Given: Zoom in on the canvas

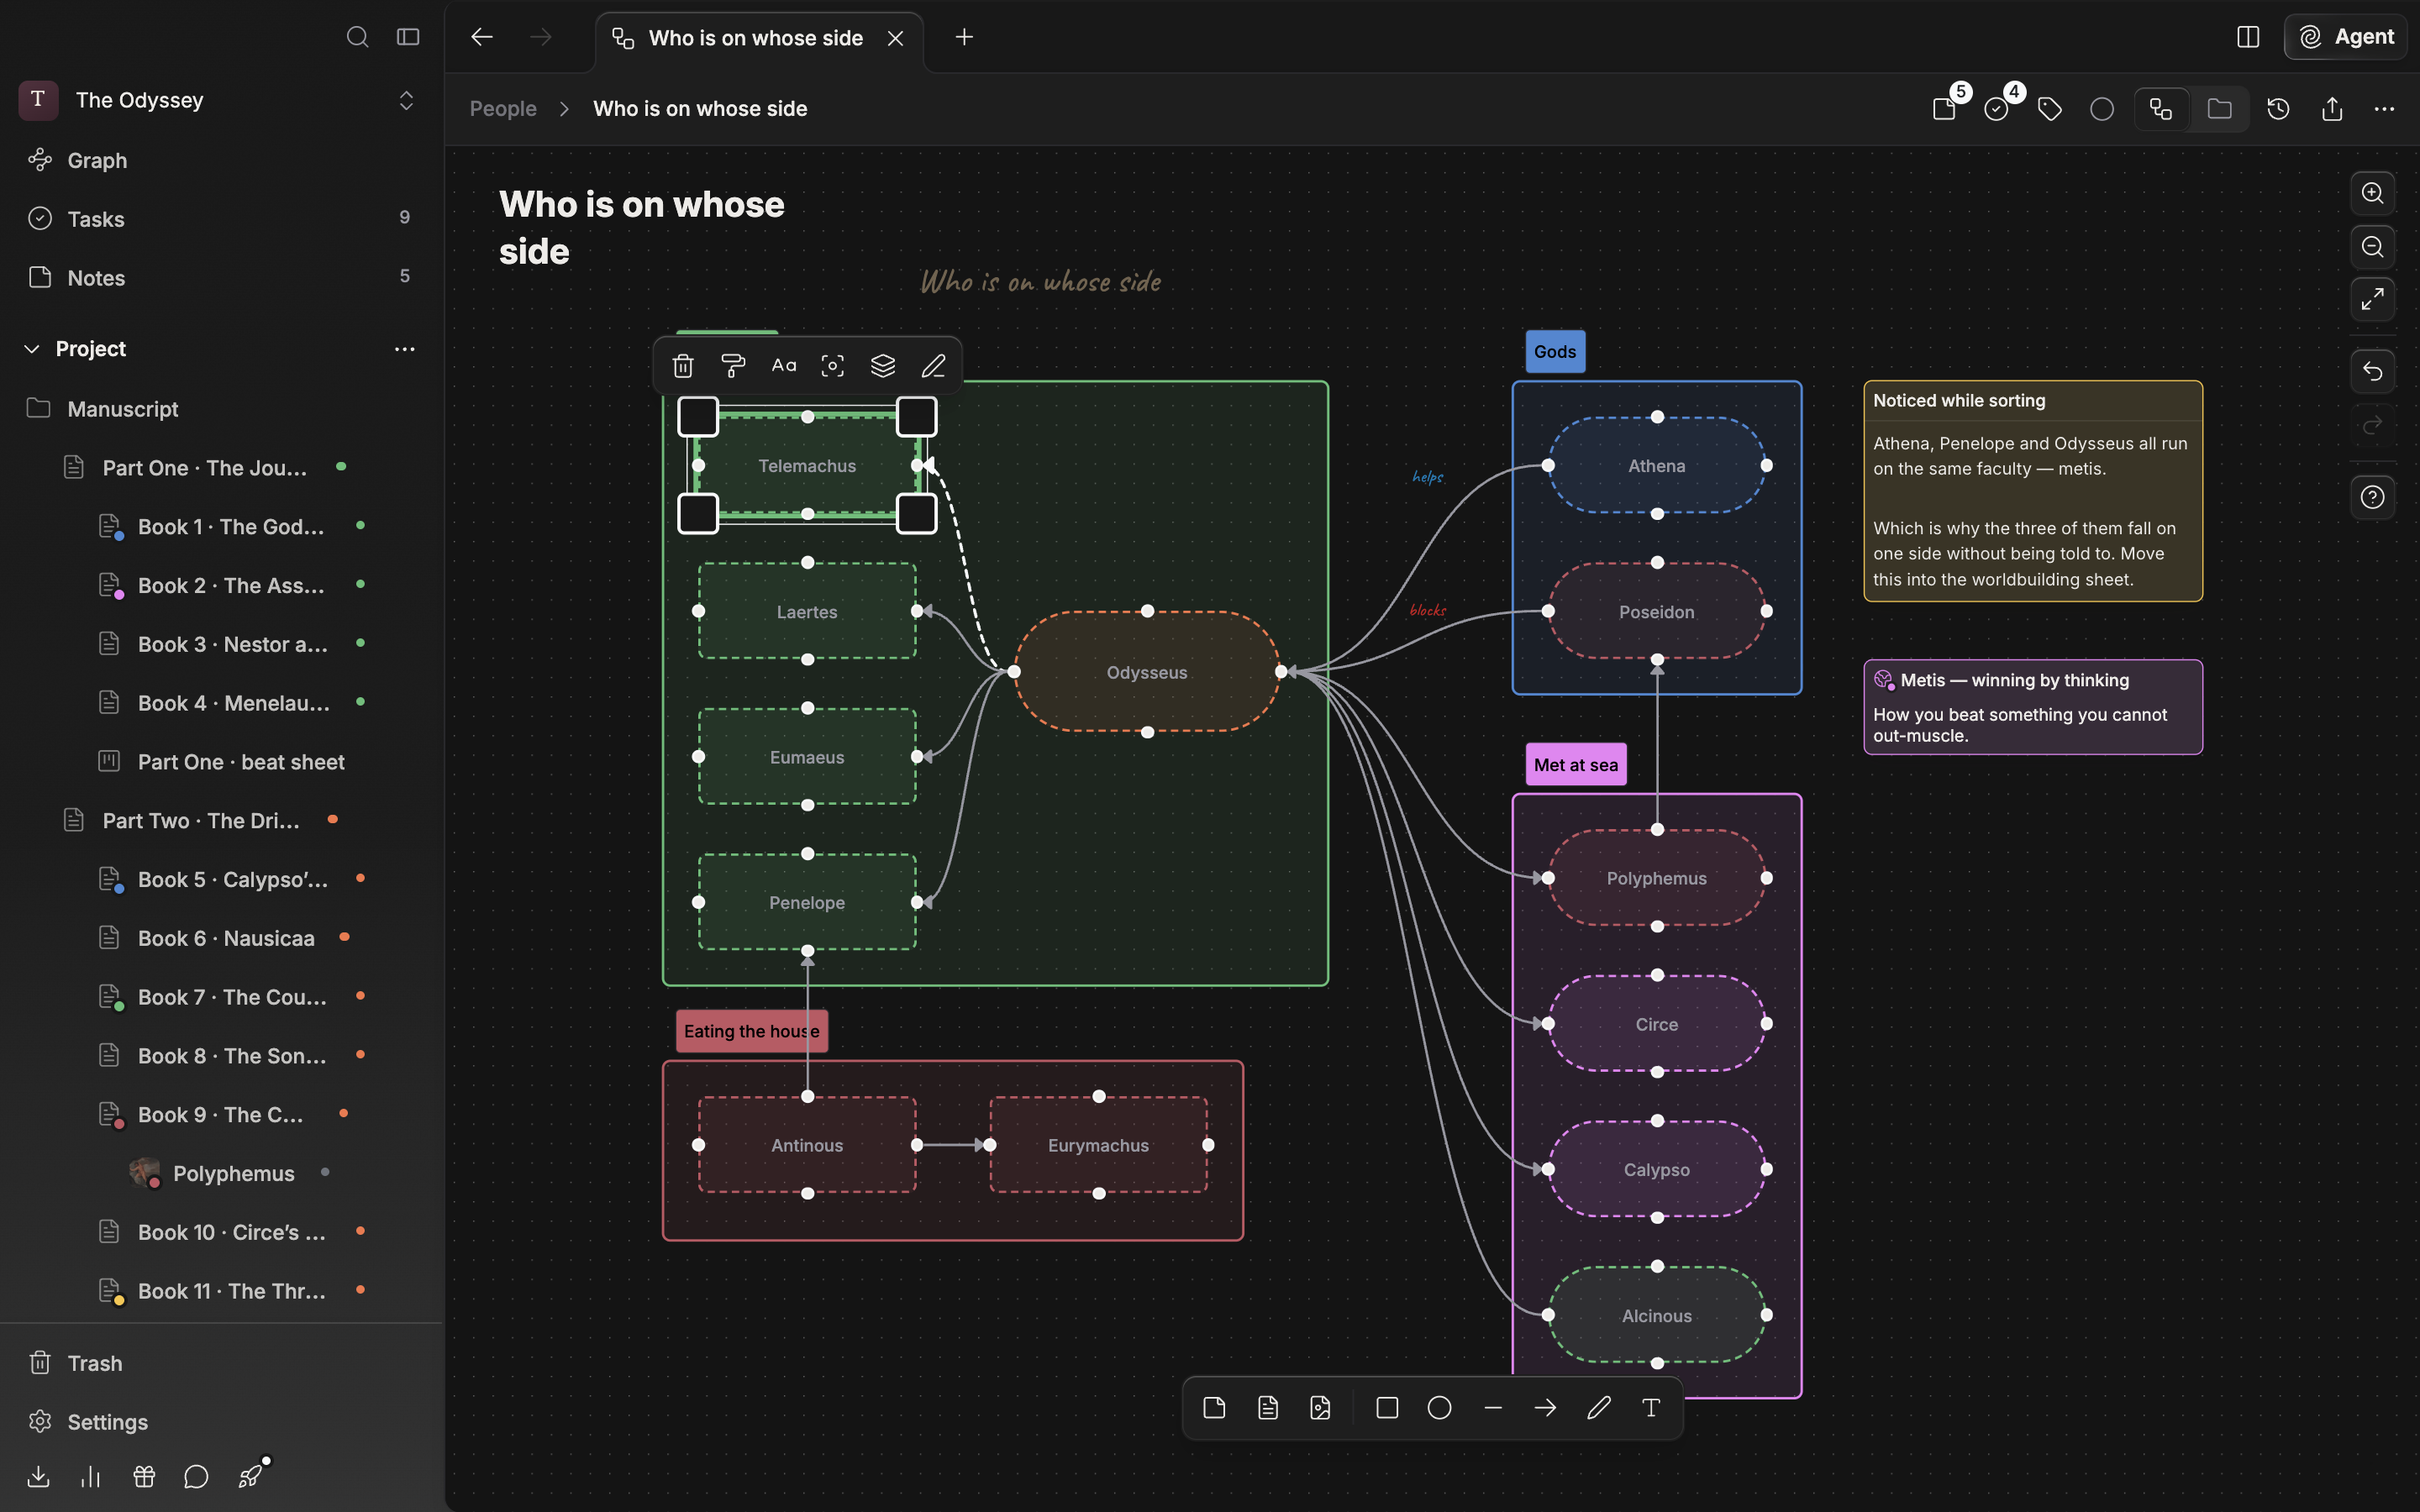Looking at the screenshot, I should (x=2373, y=193).
